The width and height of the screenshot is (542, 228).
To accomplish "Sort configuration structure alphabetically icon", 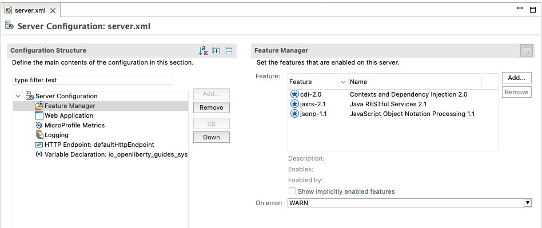I will pos(204,51).
